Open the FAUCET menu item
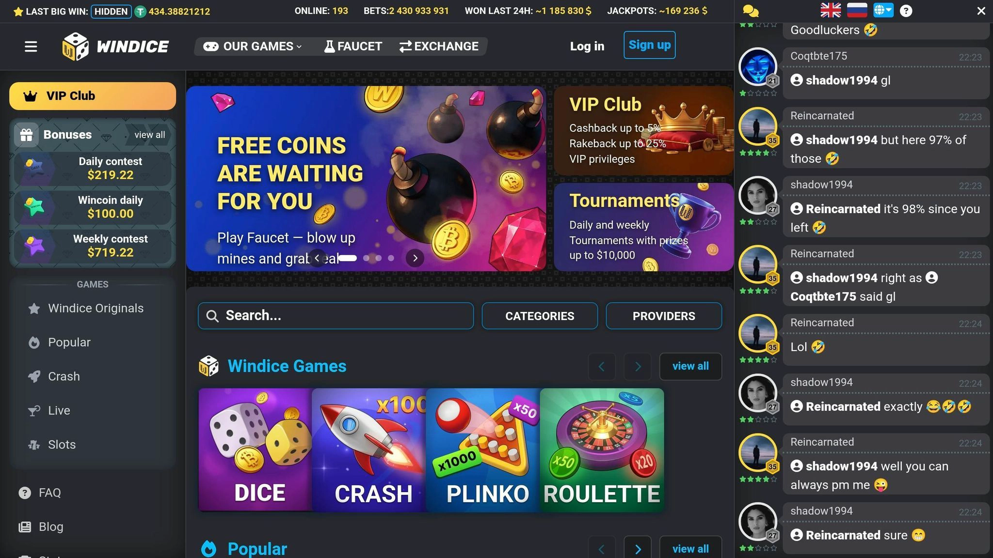The width and height of the screenshot is (993, 558). [x=353, y=46]
